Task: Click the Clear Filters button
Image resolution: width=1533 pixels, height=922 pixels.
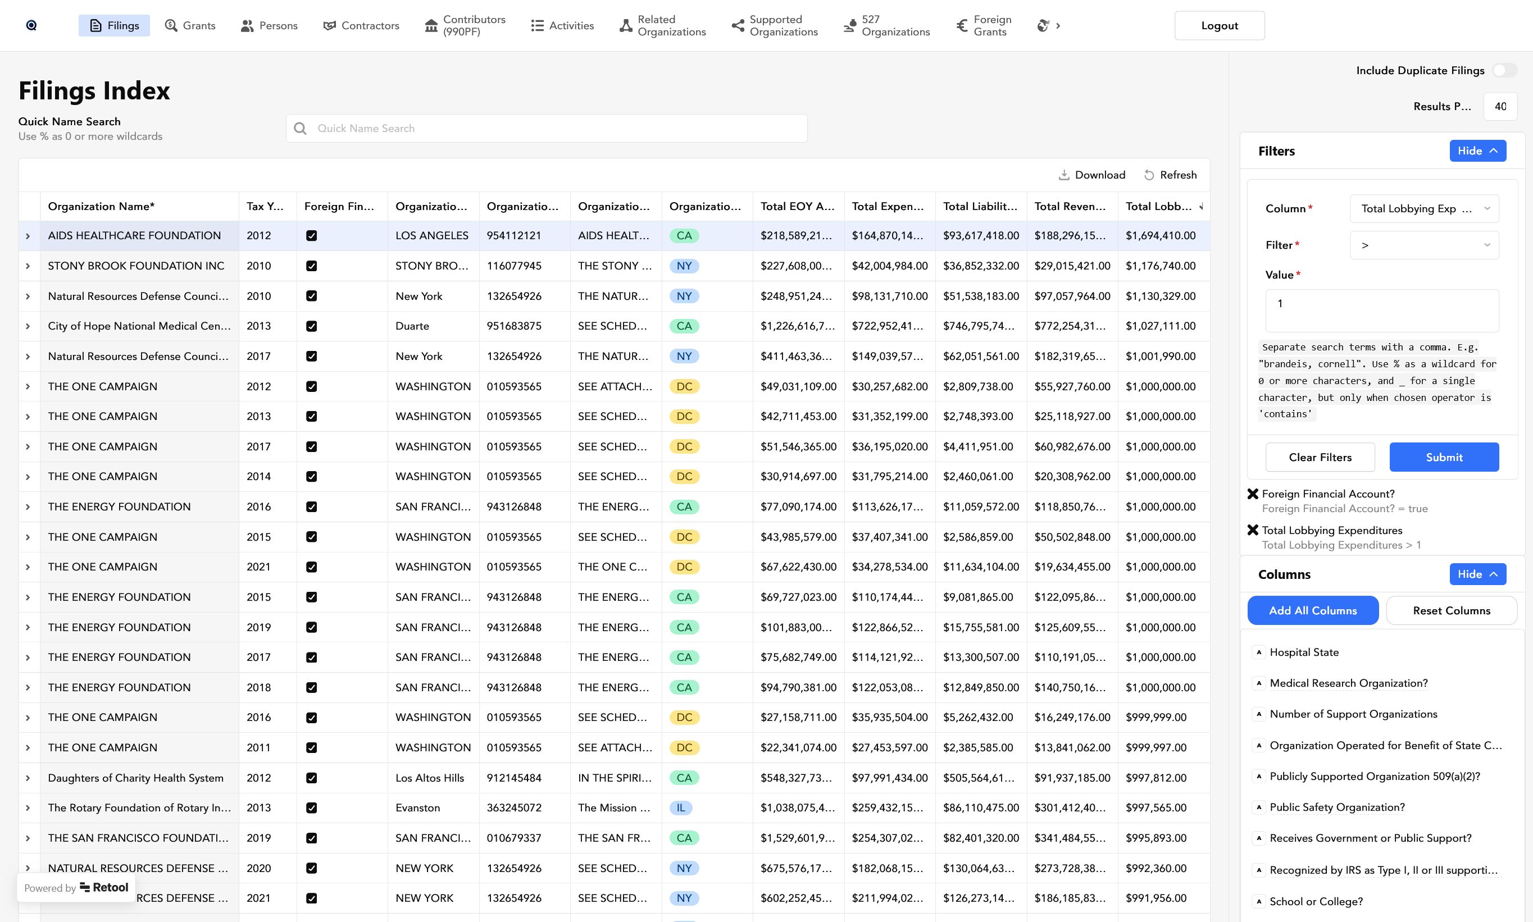Action: (x=1319, y=457)
